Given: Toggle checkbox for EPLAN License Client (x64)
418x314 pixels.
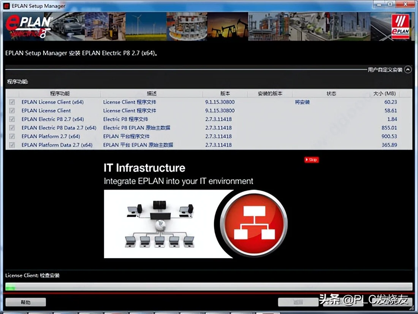Looking at the screenshot, I should [x=12, y=102].
